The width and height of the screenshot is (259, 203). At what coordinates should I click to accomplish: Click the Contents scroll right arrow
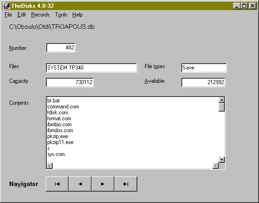coord(216,166)
